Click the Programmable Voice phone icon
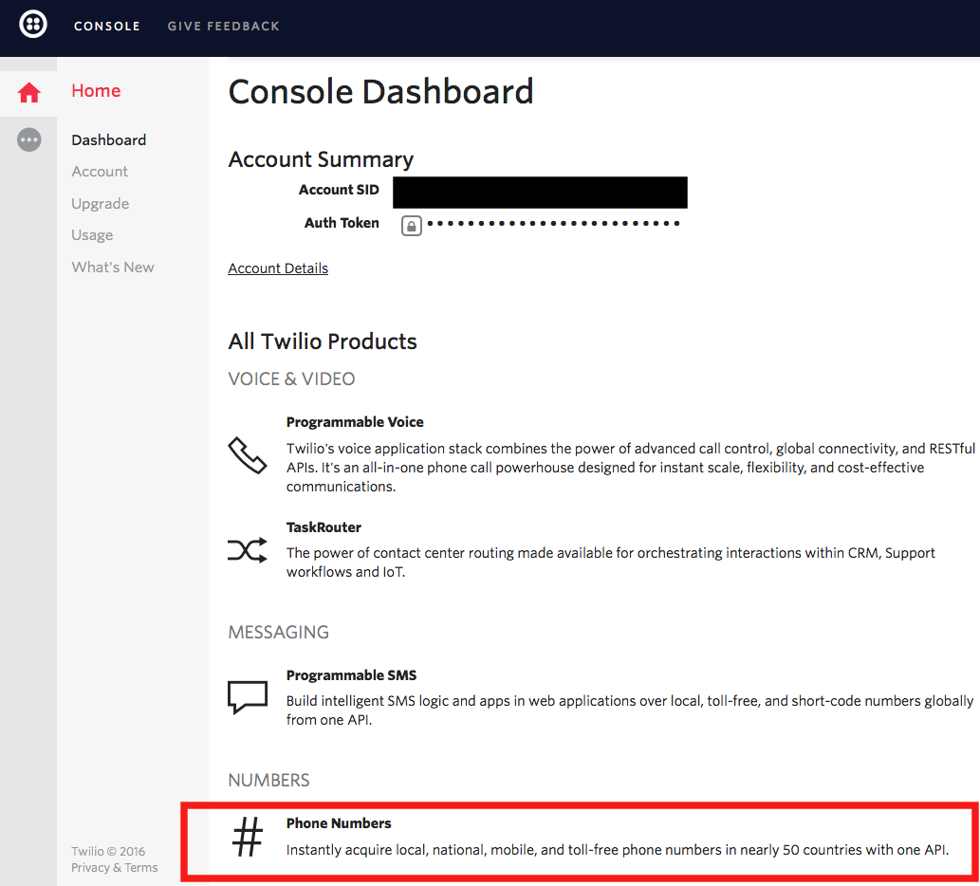The image size is (980, 886). (x=247, y=455)
